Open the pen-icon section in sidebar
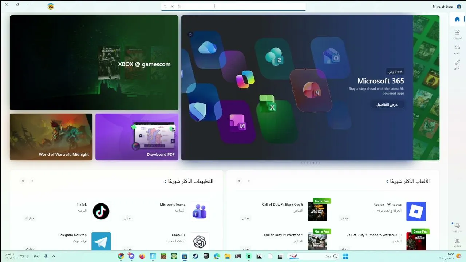This screenshot has width=466, height=262. pyautogui.click(x=457, y=64)
